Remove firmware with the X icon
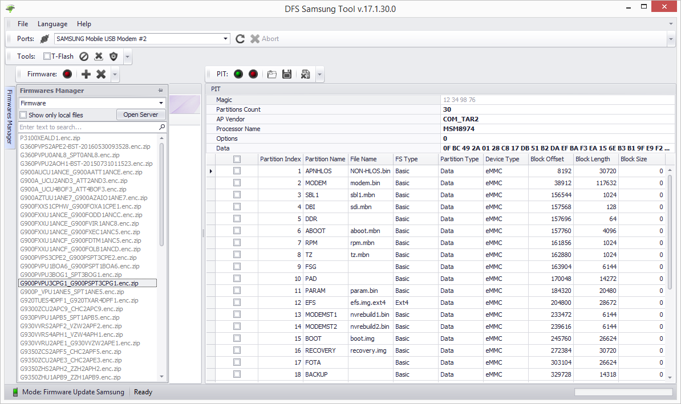681x404 pixels. pos(101,74)
